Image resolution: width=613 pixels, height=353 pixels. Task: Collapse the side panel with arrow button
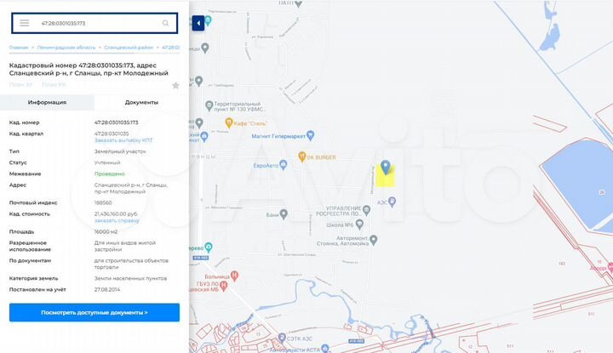[198, 23]
